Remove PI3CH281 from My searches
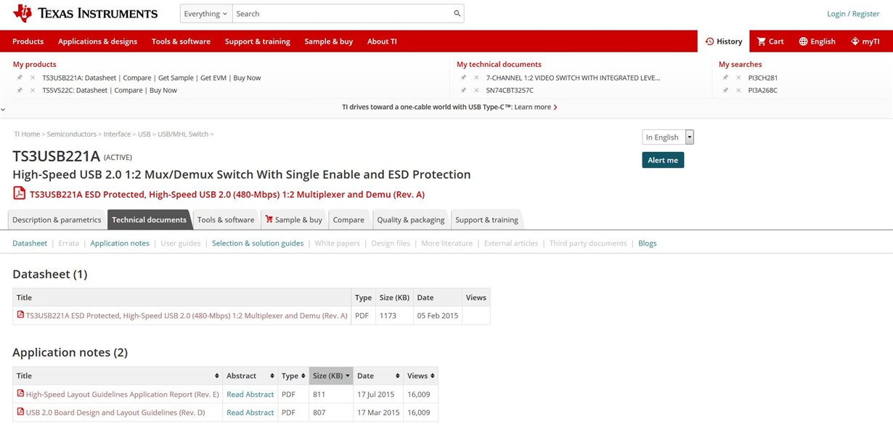893x436 pixels. click(738, 78)
